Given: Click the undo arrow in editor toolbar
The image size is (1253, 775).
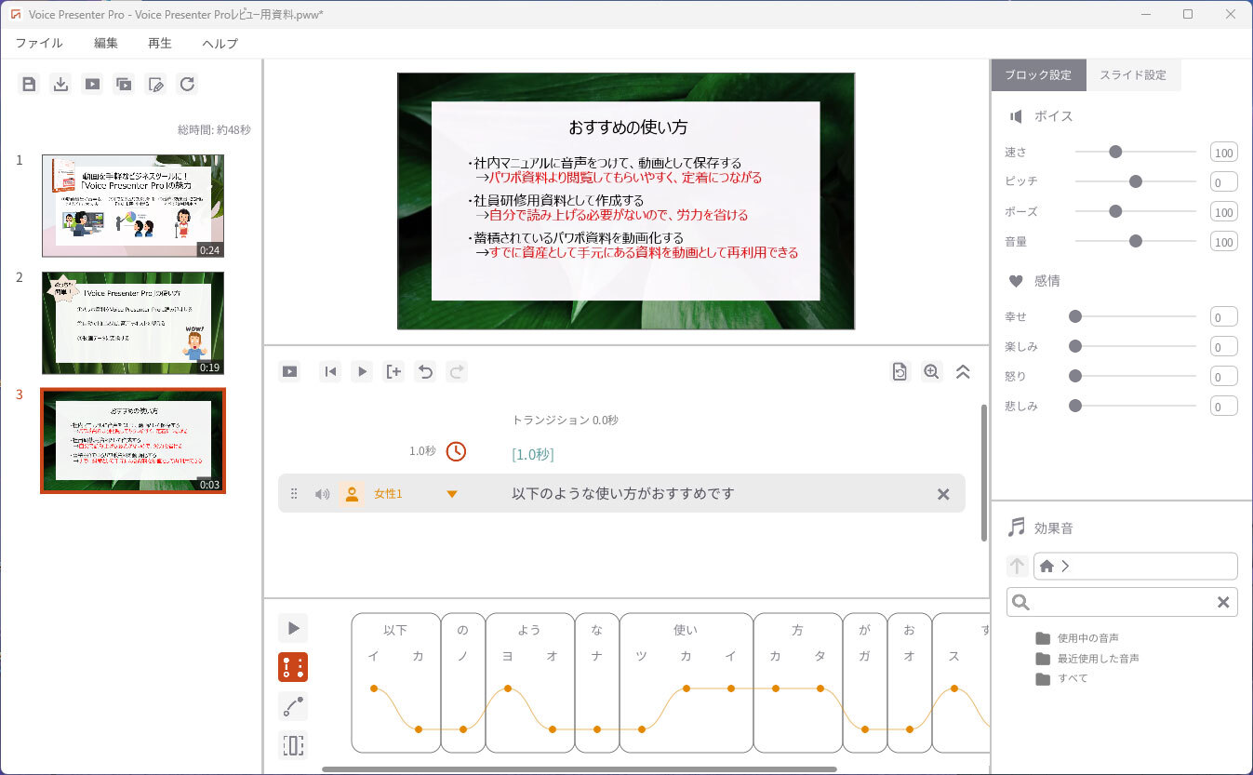Looking at the screenshot, I should (x=425, y=371).
